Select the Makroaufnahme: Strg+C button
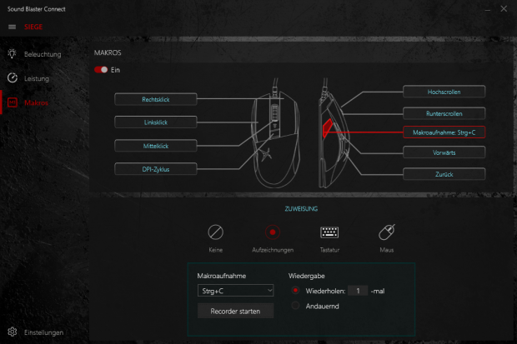This screenshot has height=344, width=517. [x=444, y=132]
